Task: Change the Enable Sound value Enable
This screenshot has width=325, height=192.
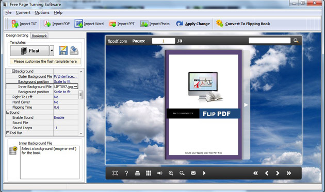Action: 66,117
